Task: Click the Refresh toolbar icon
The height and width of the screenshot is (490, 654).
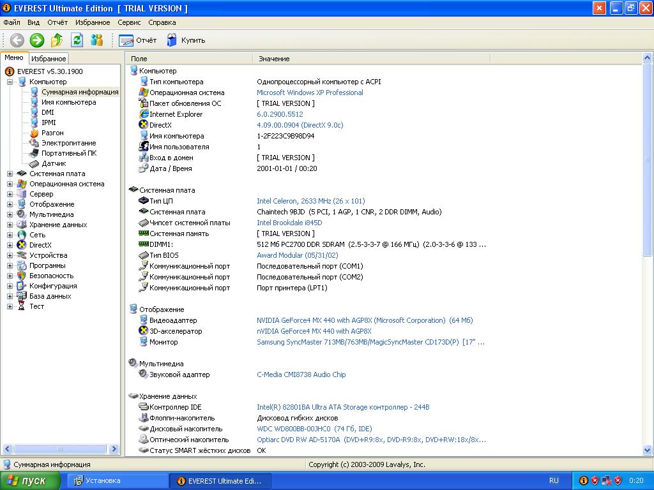Action: [77, 40]
